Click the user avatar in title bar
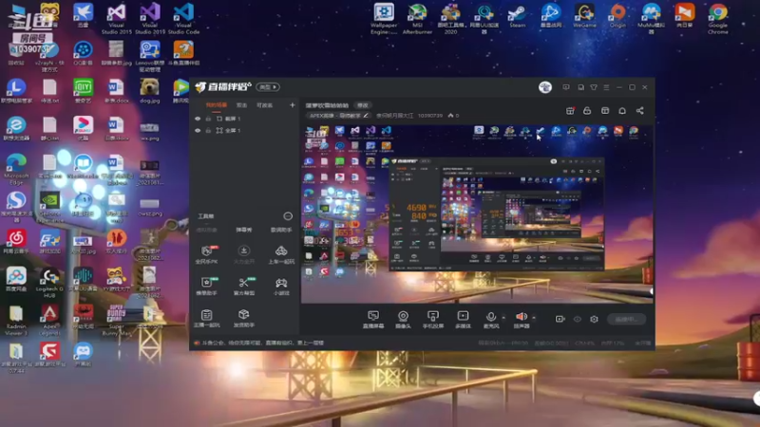This screenshot has width=760, height=427. point(545,87)
